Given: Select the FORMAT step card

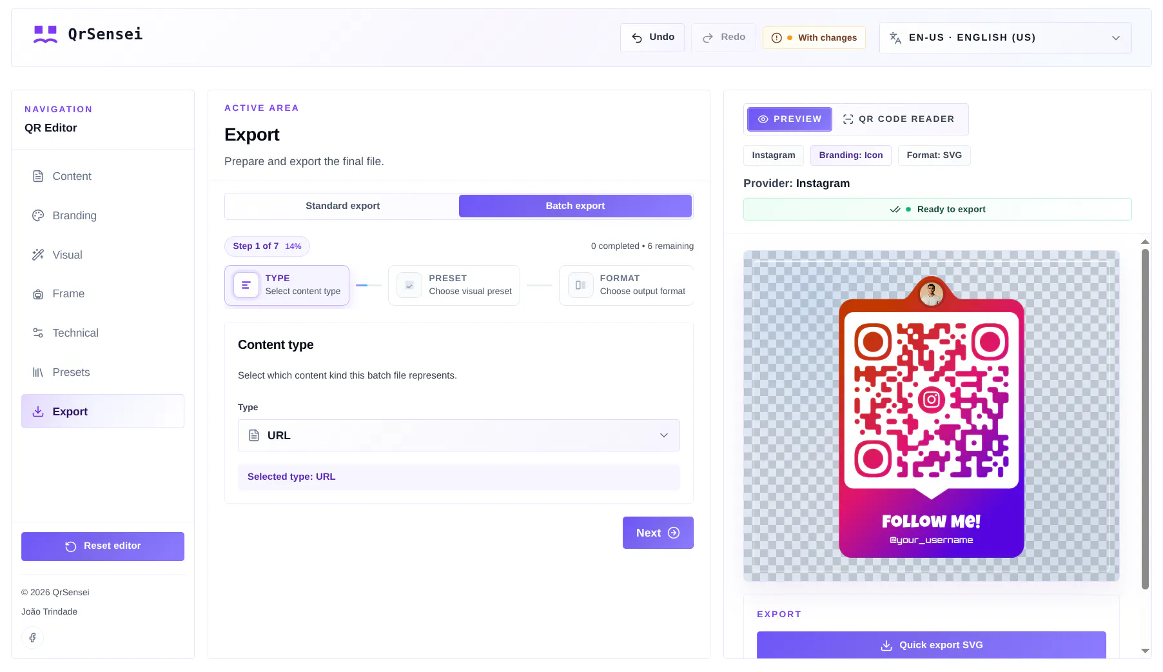Looking at the screenshot, I should (x=627, y=285).
